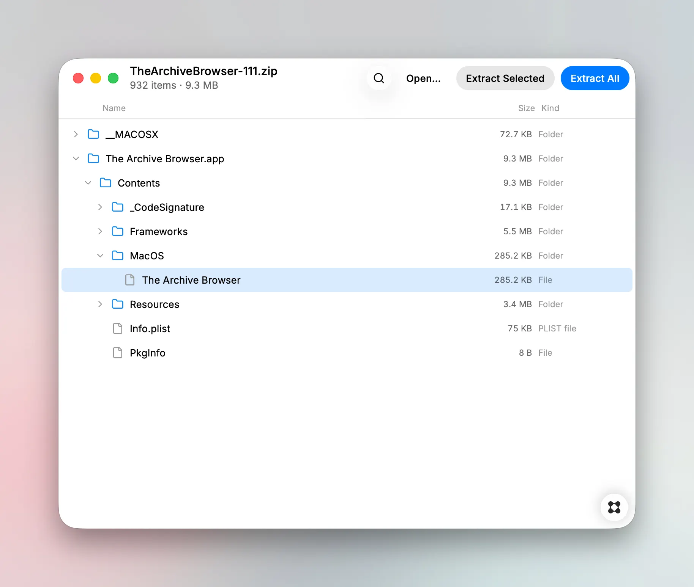The image size is (694, 587).
Task: Click the 8 B size value
Action: click(525, 353)
